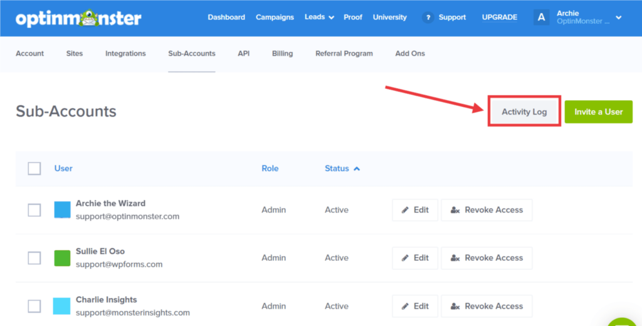
Task: Open the Proof menu item
Action: click(353, 17)
